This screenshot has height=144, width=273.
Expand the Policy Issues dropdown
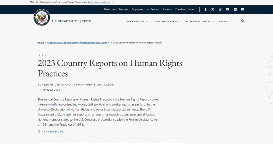coord(137,21)
